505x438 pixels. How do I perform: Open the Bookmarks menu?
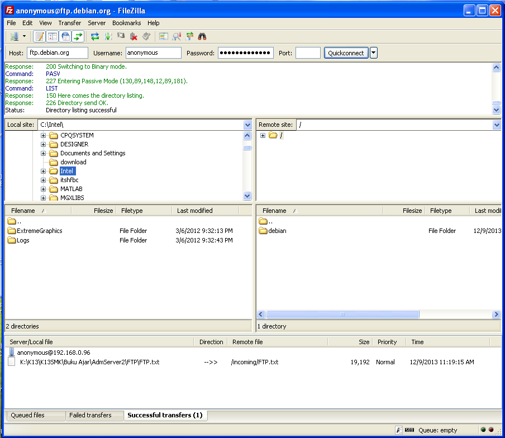[126, 23]
